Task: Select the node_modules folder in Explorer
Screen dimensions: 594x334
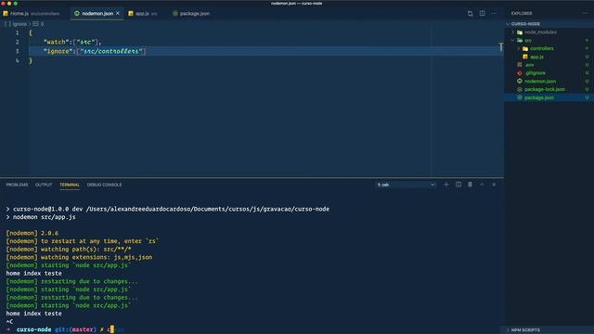Action: [x=540, y=32]
